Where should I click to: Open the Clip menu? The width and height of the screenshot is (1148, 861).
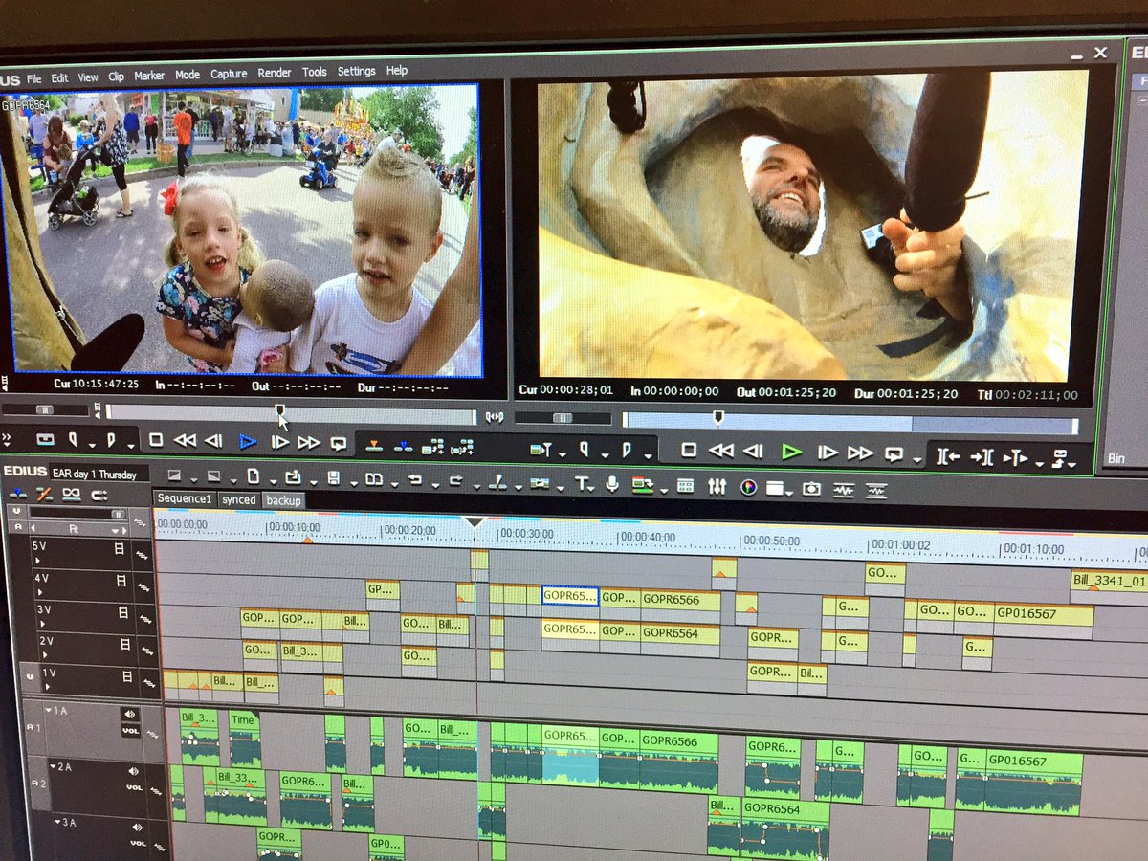tap(116, 76)
